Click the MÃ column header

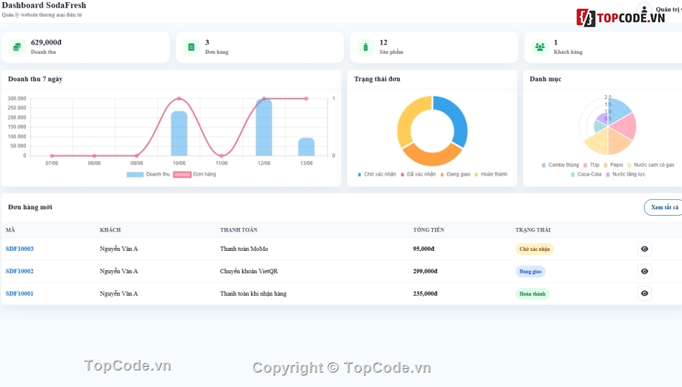10,230
